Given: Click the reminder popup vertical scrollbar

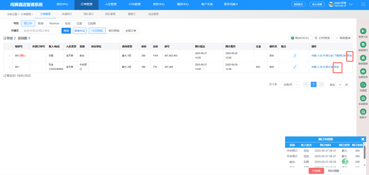Looking at the screenshot, I should click(x=365, y=152).
